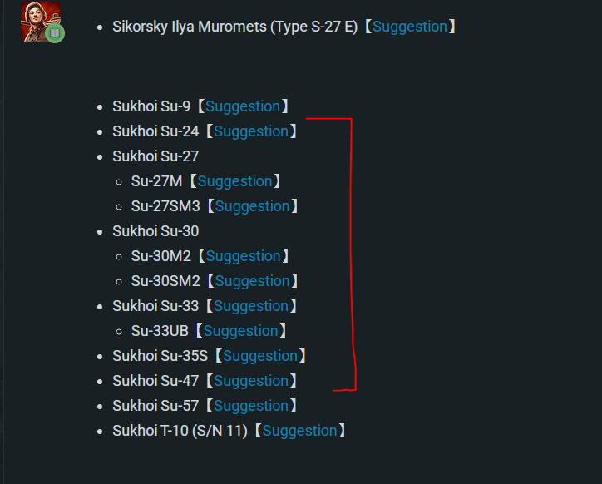Image resolution: width=602 pixels, height=484 pixels.
Task: Open the Sukhoi Su-33 Suggestion link
Action: [251, 306]
